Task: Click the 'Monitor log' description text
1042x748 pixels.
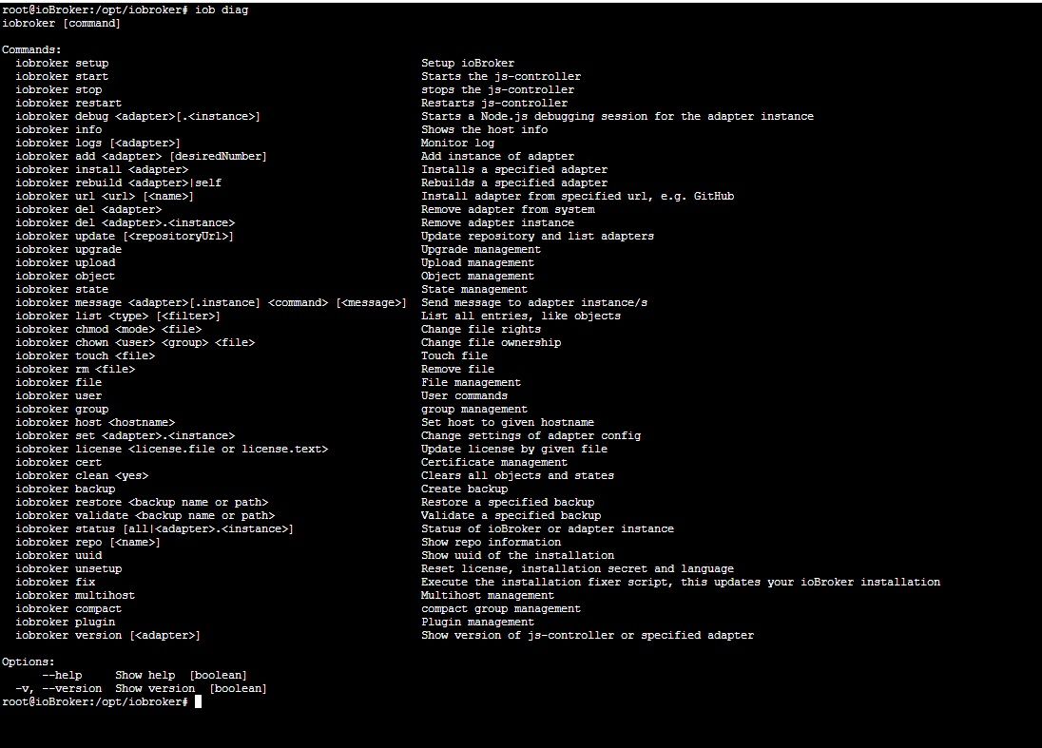Action: 457,143
